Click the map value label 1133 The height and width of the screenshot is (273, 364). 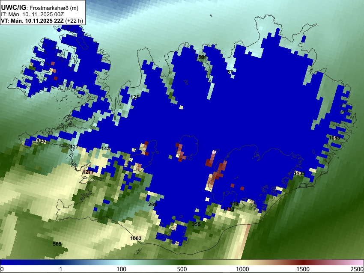pyautogui.click(x=299, y=173)
